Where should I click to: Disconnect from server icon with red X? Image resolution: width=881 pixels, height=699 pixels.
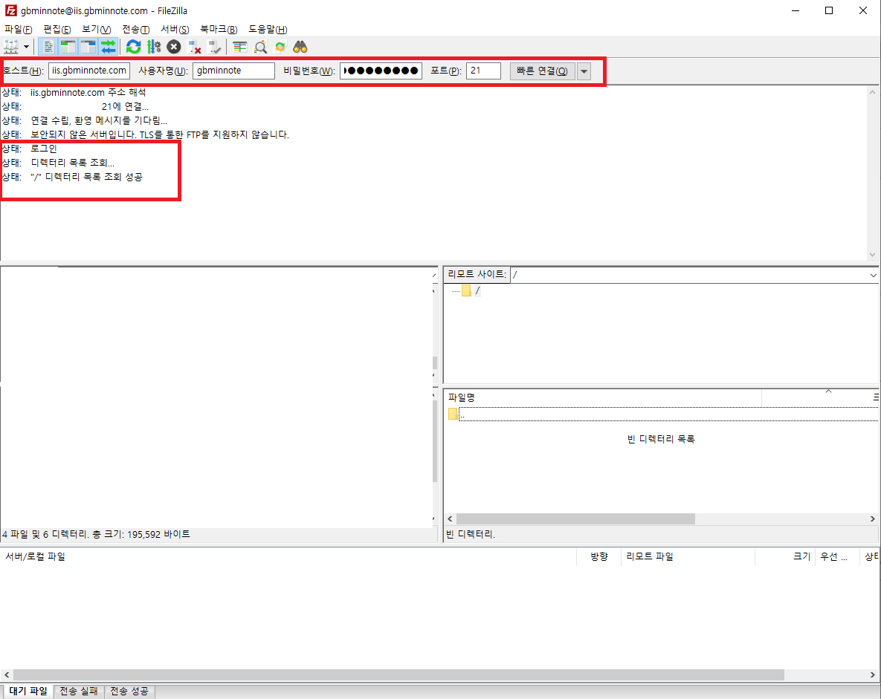point(194,47)
